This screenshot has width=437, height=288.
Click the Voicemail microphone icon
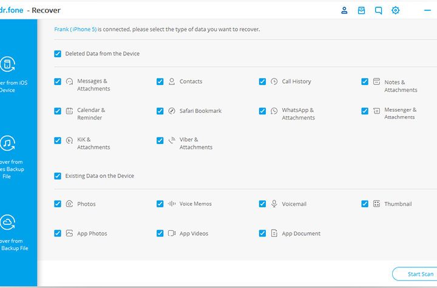coord(274,204)
